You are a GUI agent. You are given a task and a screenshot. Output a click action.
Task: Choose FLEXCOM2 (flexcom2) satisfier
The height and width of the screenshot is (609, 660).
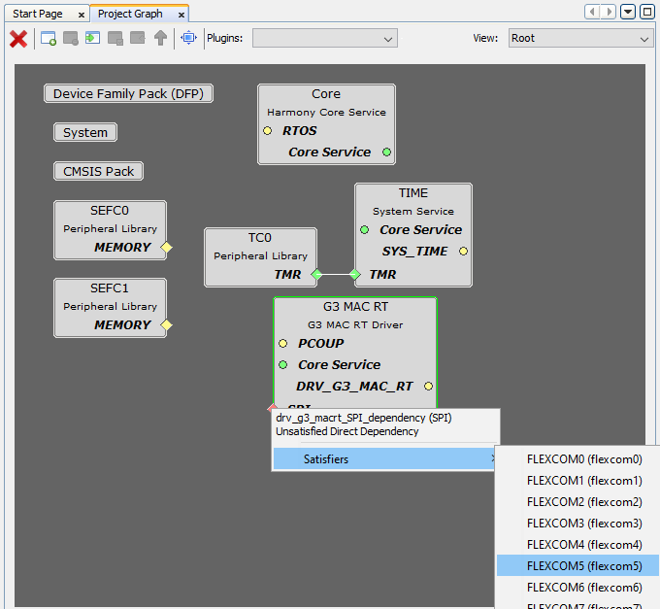point(577,502)
